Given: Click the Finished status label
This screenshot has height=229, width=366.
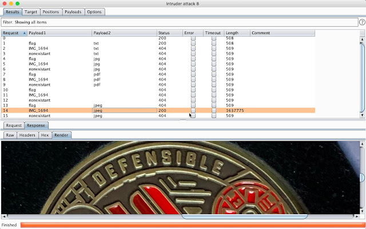Looking at the screenshot, I should (x=9, y=225).
